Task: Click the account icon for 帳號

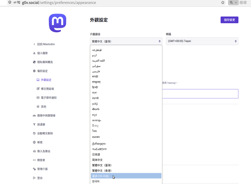Action: click(x=34, y=142)
